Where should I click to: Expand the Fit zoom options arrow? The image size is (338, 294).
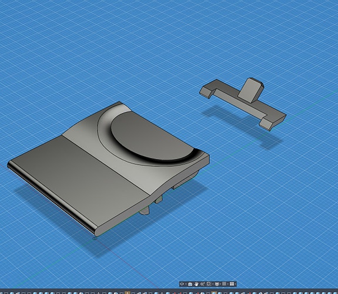(x=213, y=284)
